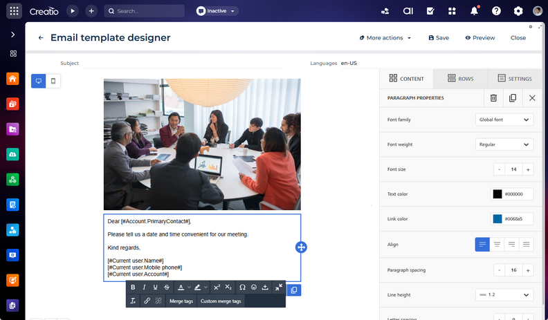Insert a hyperlink

click(x=147, y=301)
